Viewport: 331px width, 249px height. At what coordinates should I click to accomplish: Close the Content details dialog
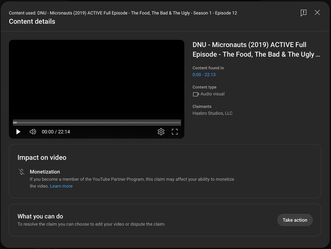[x=317, y=13]
